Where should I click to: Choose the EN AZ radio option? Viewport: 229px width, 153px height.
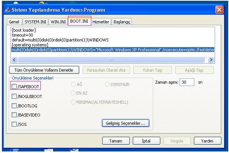[73, 93]
